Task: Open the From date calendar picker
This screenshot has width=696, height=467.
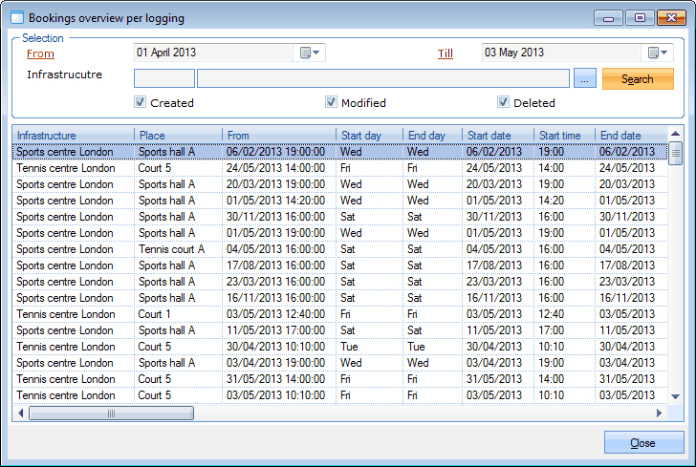Action: click(312, 53)
